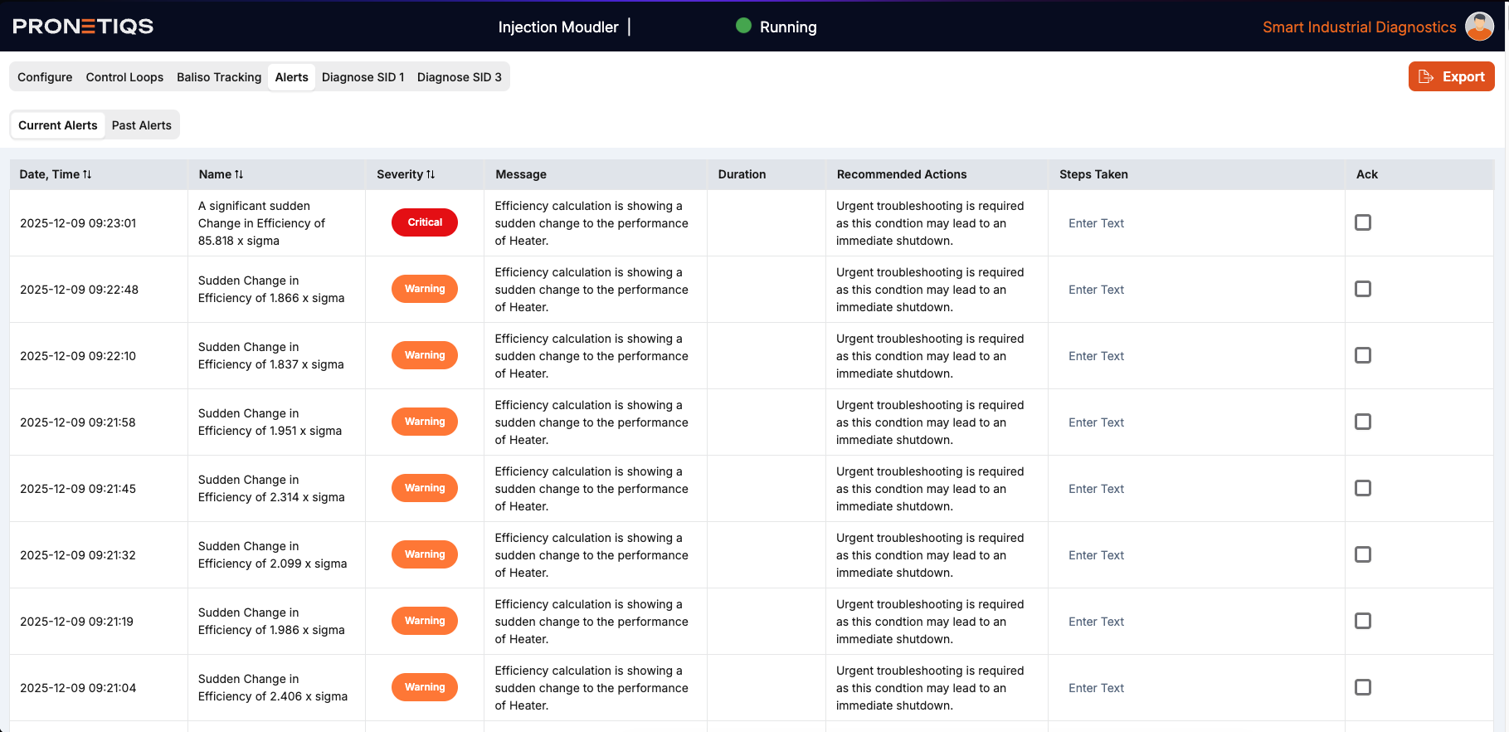Click Warning badge for 09:22:48 alert

tap(425, 289)
